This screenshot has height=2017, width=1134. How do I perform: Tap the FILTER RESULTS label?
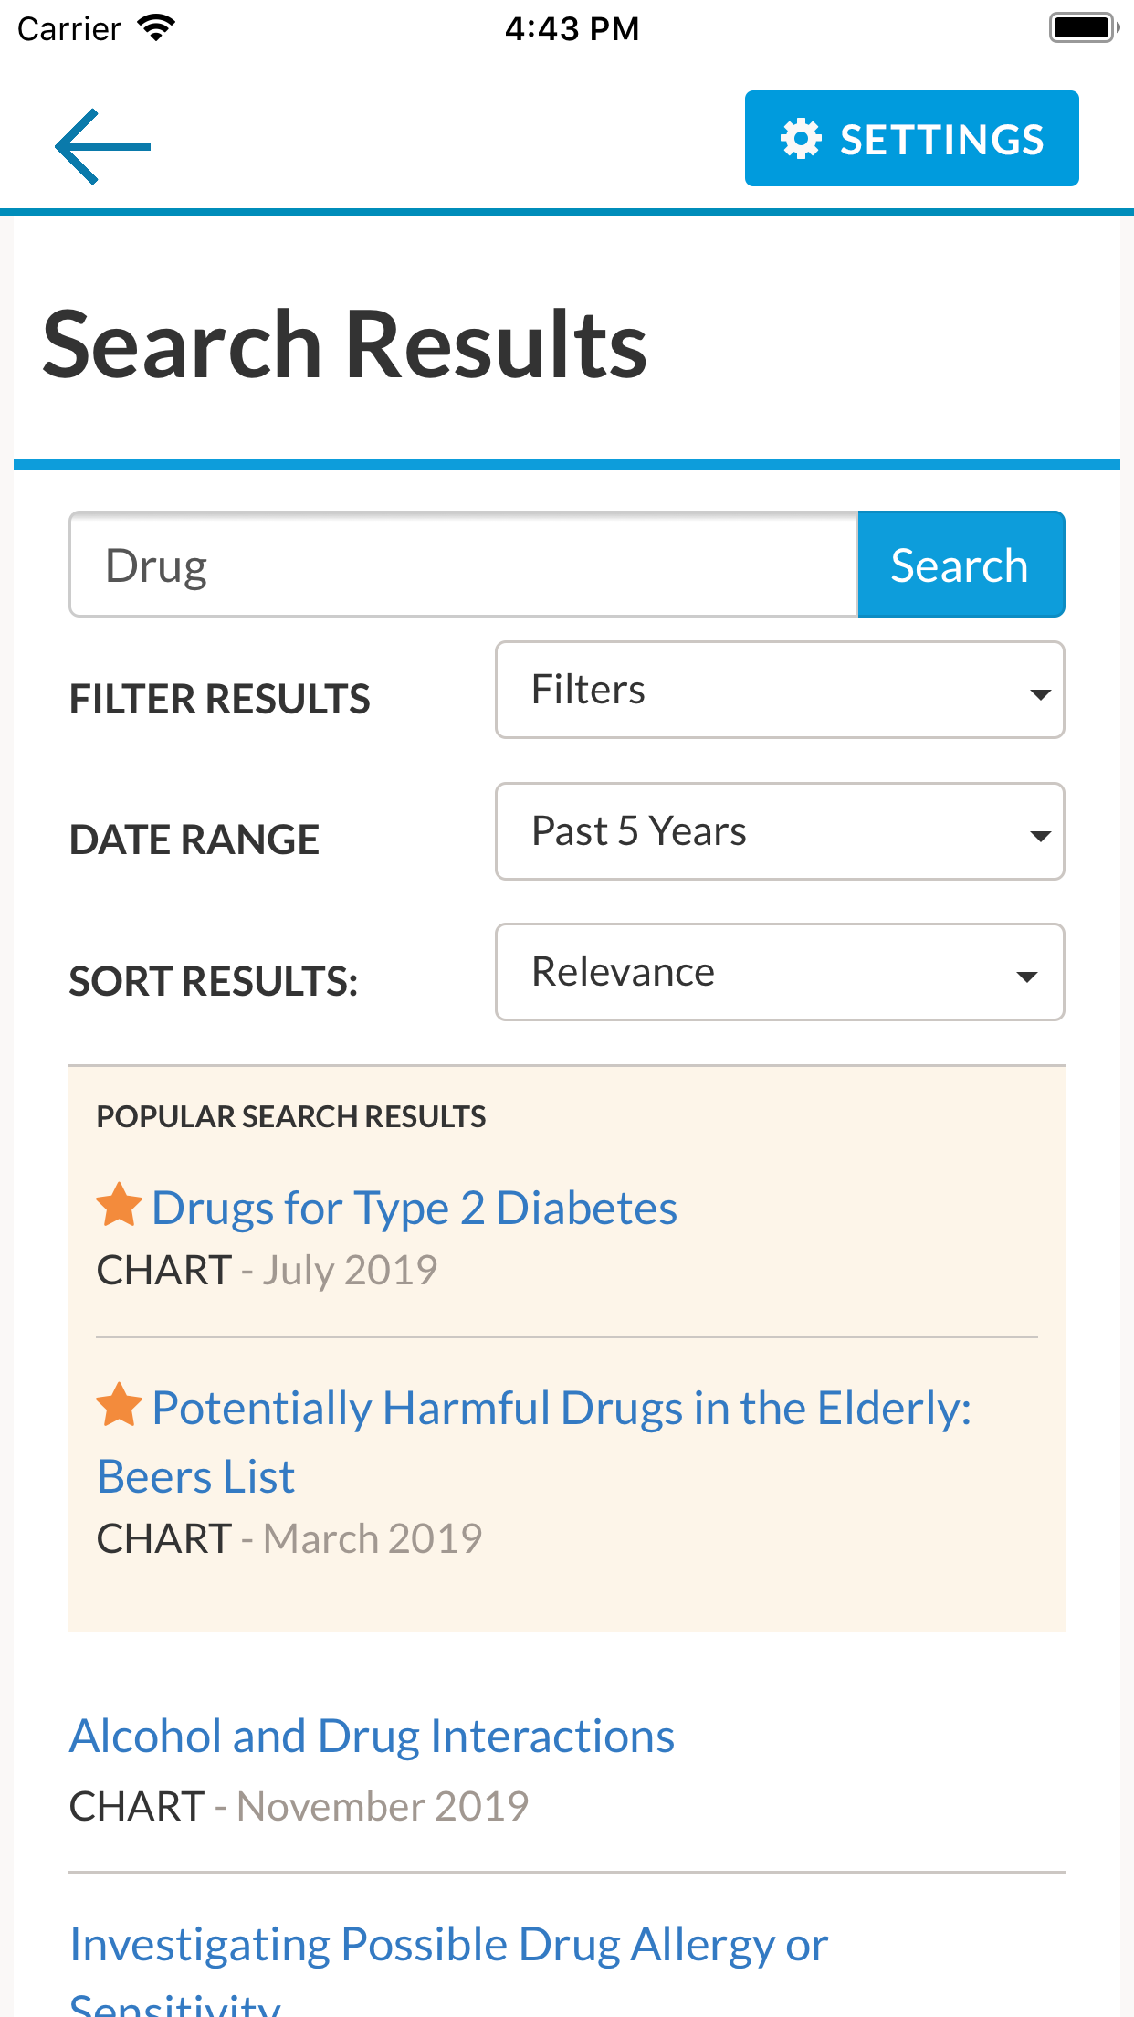(220, 700)
